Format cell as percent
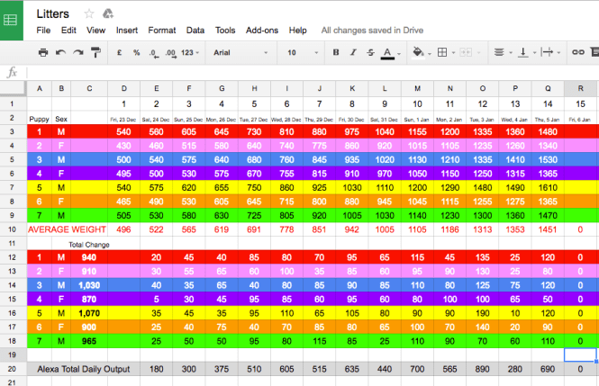The width and height of the screenshot is (599, 386). point(137,53)
